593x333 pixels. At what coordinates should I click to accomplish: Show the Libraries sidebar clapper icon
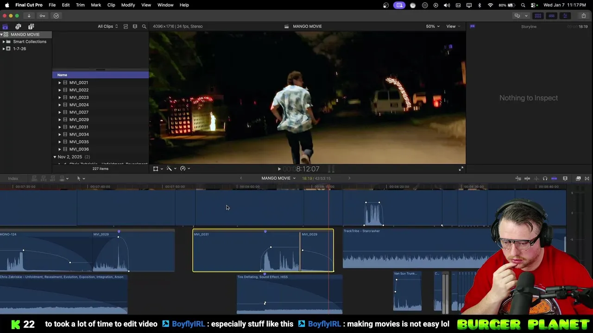(x=5, y=26)
